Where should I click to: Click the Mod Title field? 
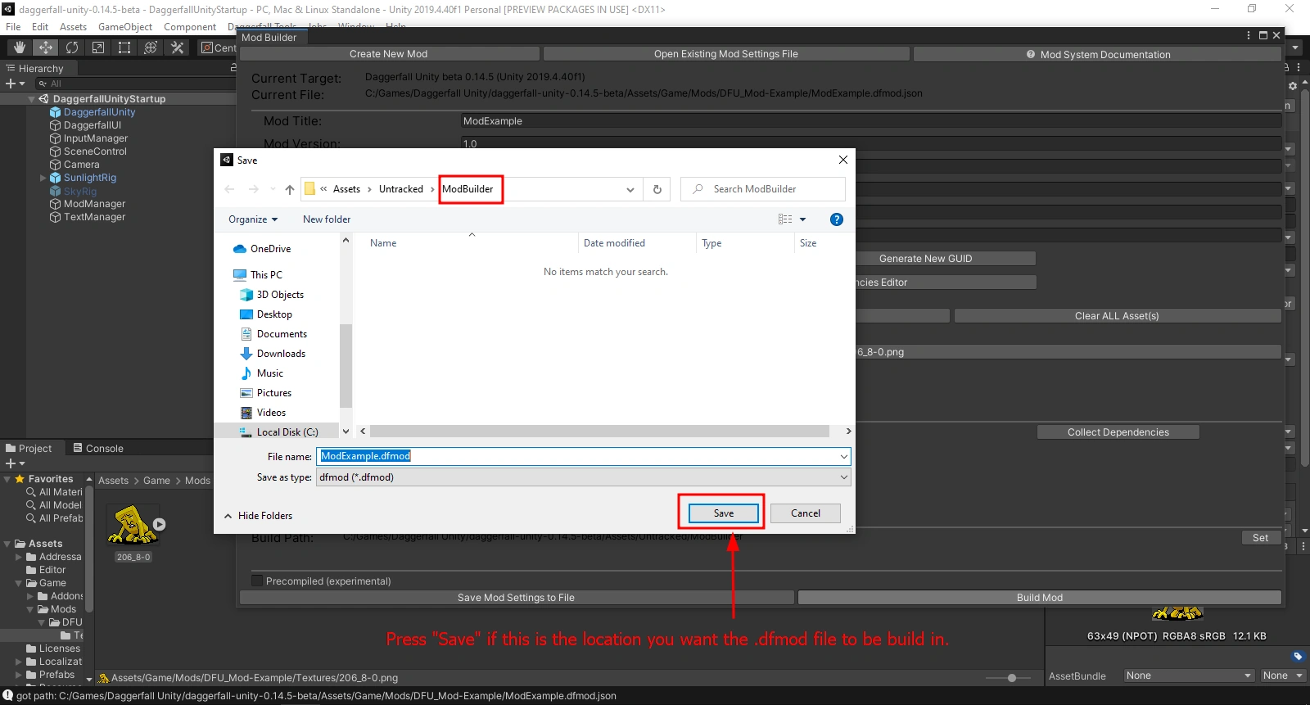click(871, 121)
